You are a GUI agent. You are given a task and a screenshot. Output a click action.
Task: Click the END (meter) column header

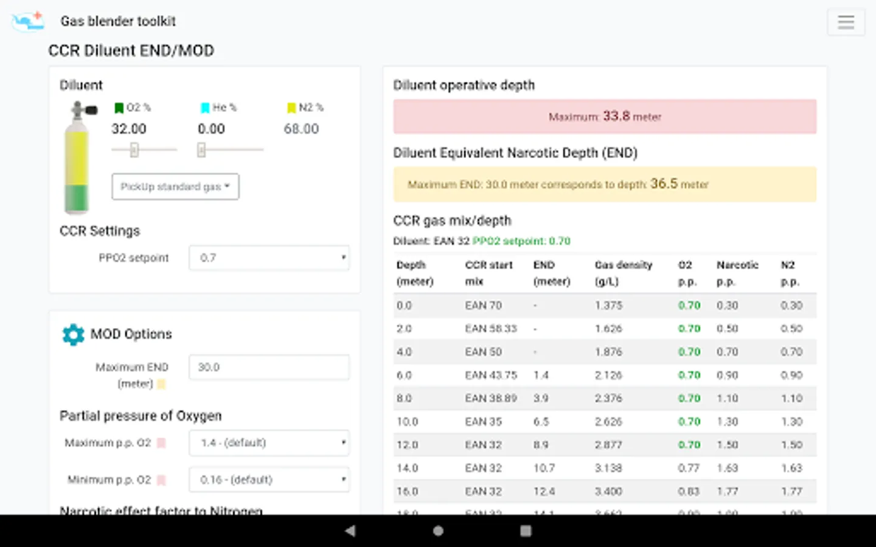pos(552,273)
